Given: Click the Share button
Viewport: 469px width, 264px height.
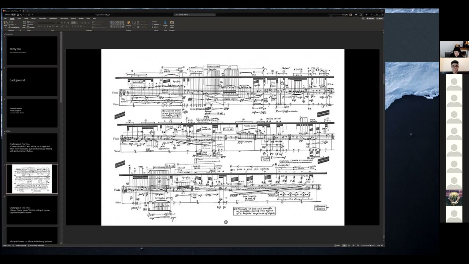Looking at the screenshot, I should click(x=380, y=18).
